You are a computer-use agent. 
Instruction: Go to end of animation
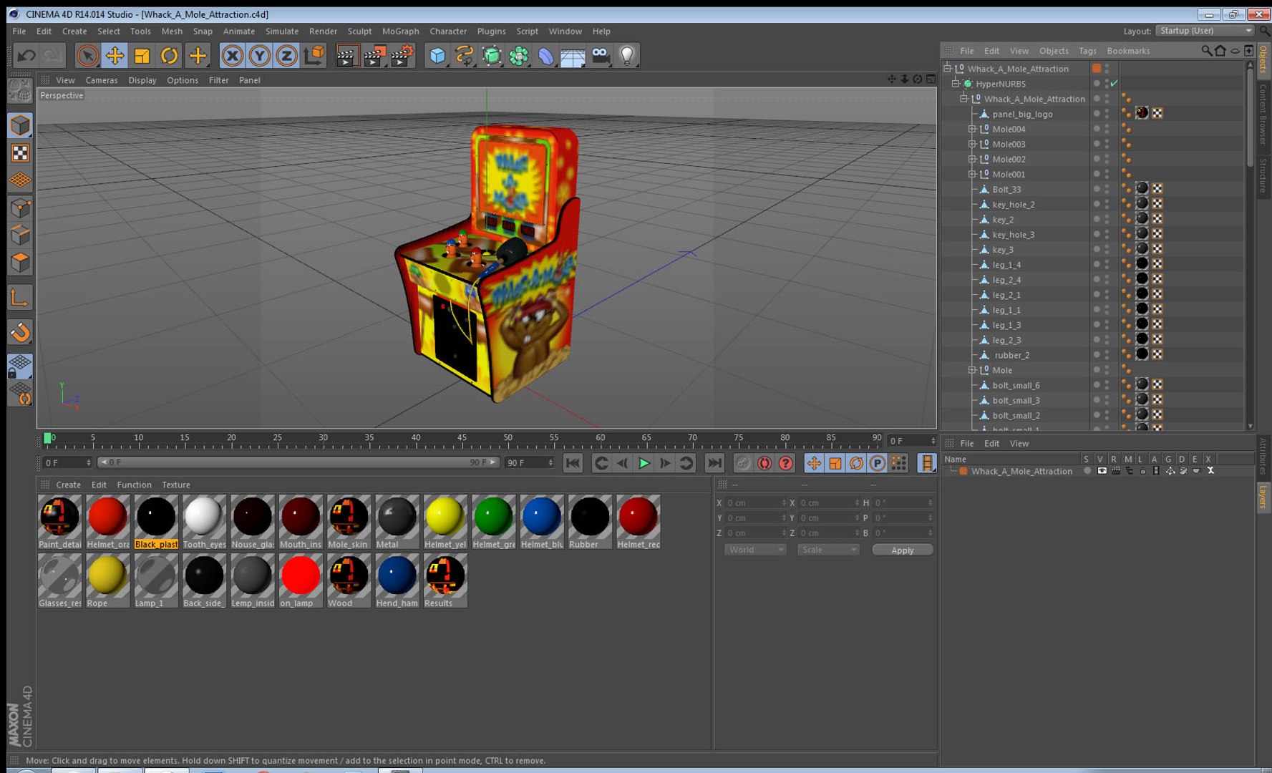[x=714, y=463]
